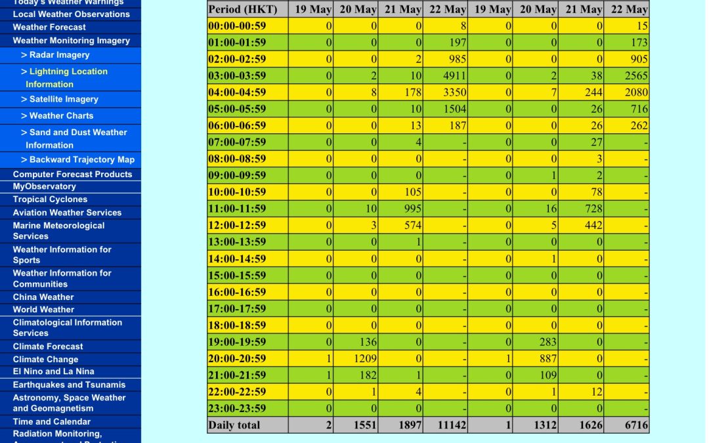The height and width of the screenshot is (443, 709).
Task: Open the Weather Forecast section
Action: tap(49, 27)
